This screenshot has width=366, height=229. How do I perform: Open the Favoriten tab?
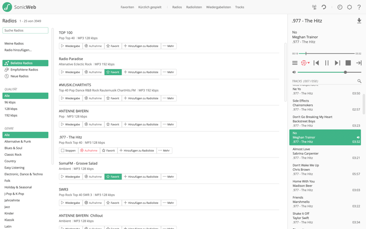point(127,7)
